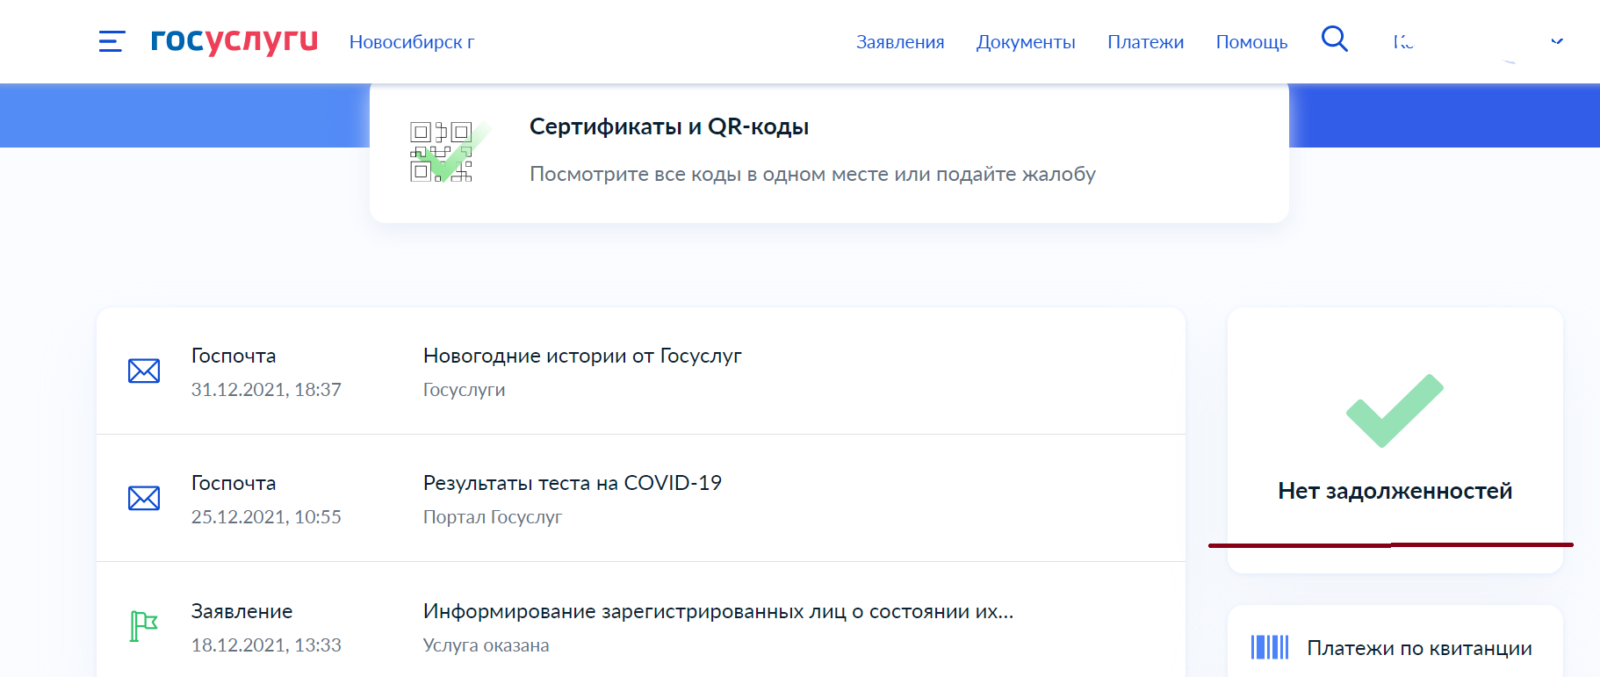Click the green flag Заявление icon
This screenshot has height=677, width=1600.
pos(143,626)
